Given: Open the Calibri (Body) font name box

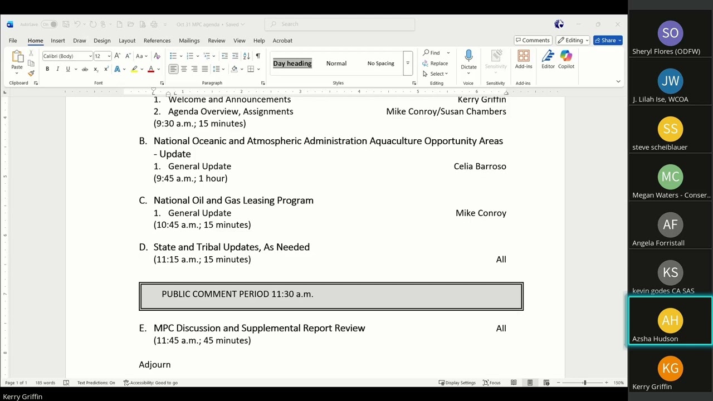Looking at the screenshot, I should pos(67,56).
